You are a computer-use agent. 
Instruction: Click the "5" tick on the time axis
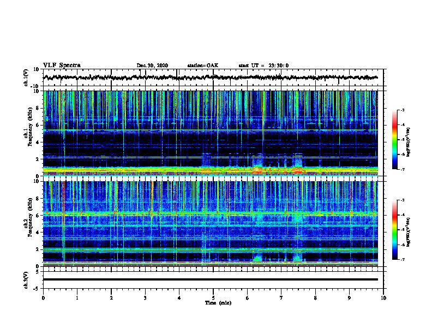click(x=213, y=298)
